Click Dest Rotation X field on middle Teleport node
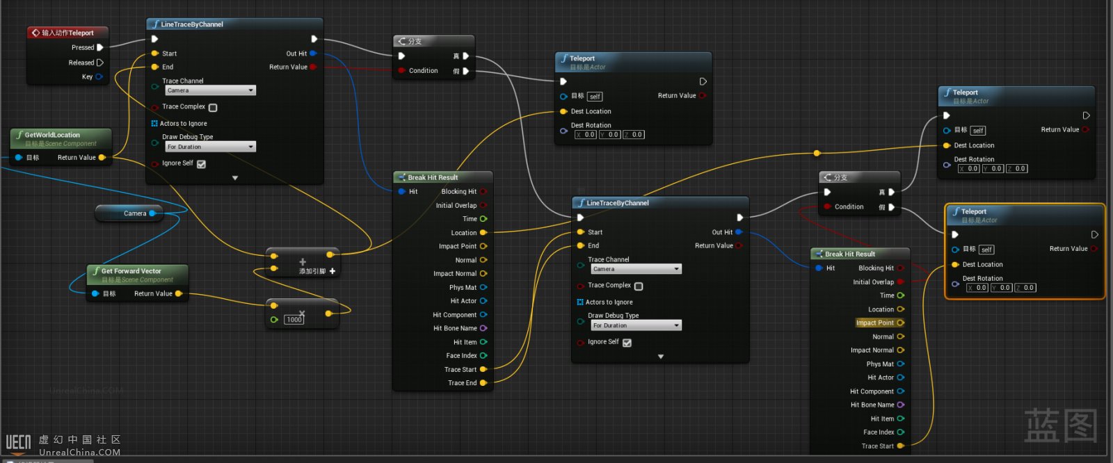This screenshot has width=1113, height=463. [586, 135]
